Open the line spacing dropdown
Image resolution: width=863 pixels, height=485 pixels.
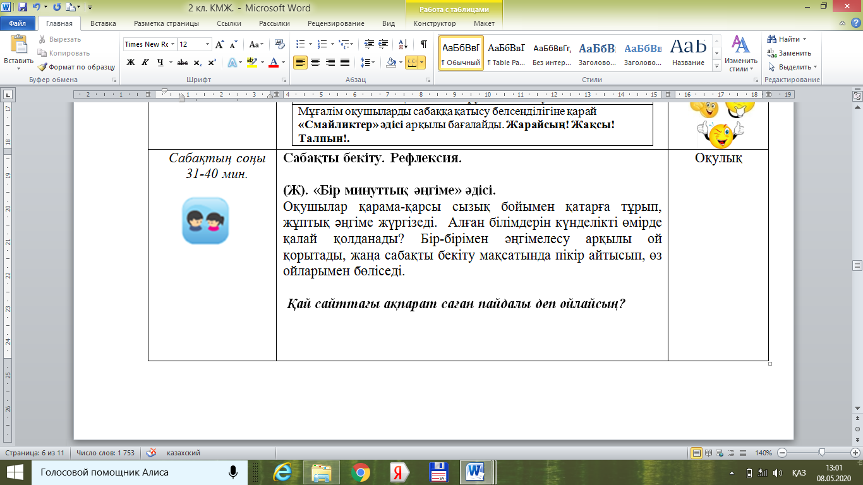click(x=366, y=63)
